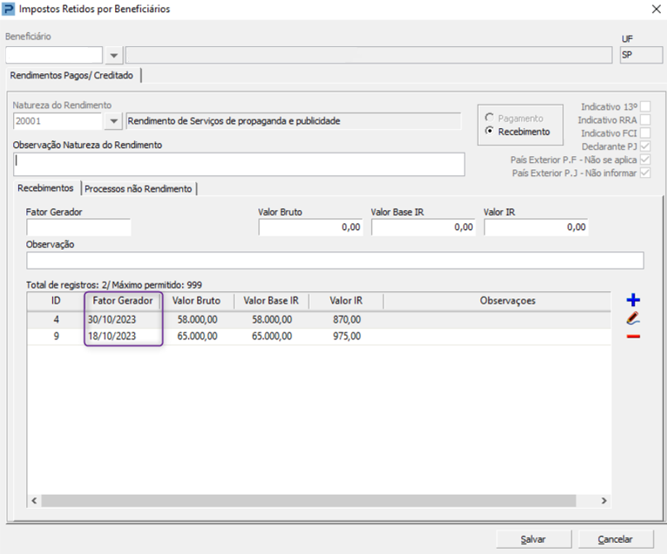The height and width of the screenshot is (554, 667).
Task: Click the blue plus add record icon
Action: point(633,301)
